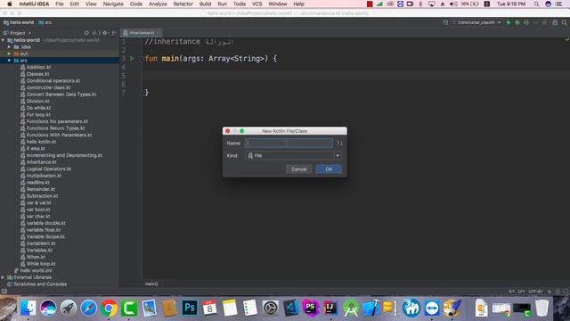Expand the out folder

tap(10, 53)
